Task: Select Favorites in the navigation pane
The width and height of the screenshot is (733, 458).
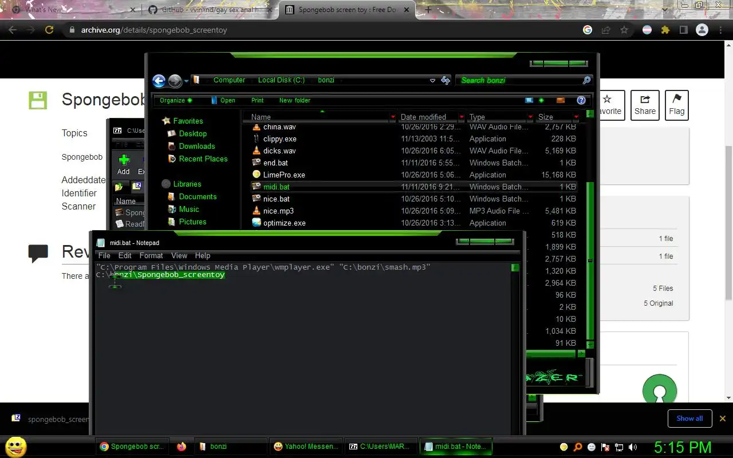Action: coord(188,121)
